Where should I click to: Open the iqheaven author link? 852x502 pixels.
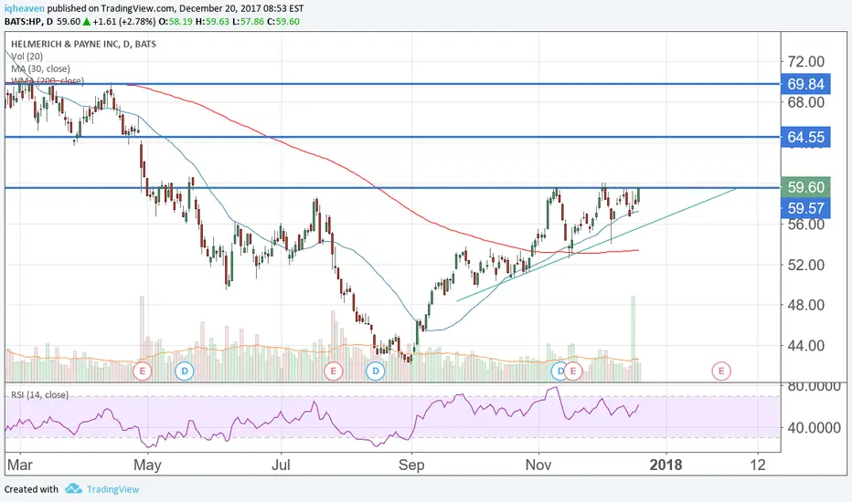(x=25, y=9)
